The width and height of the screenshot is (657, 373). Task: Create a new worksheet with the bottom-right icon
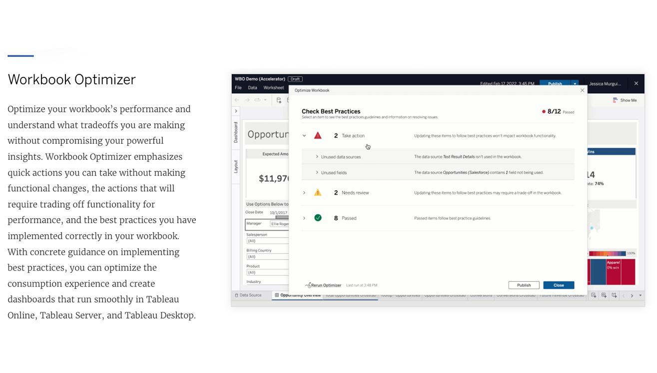pyautogui.click(x=594, y=296)
